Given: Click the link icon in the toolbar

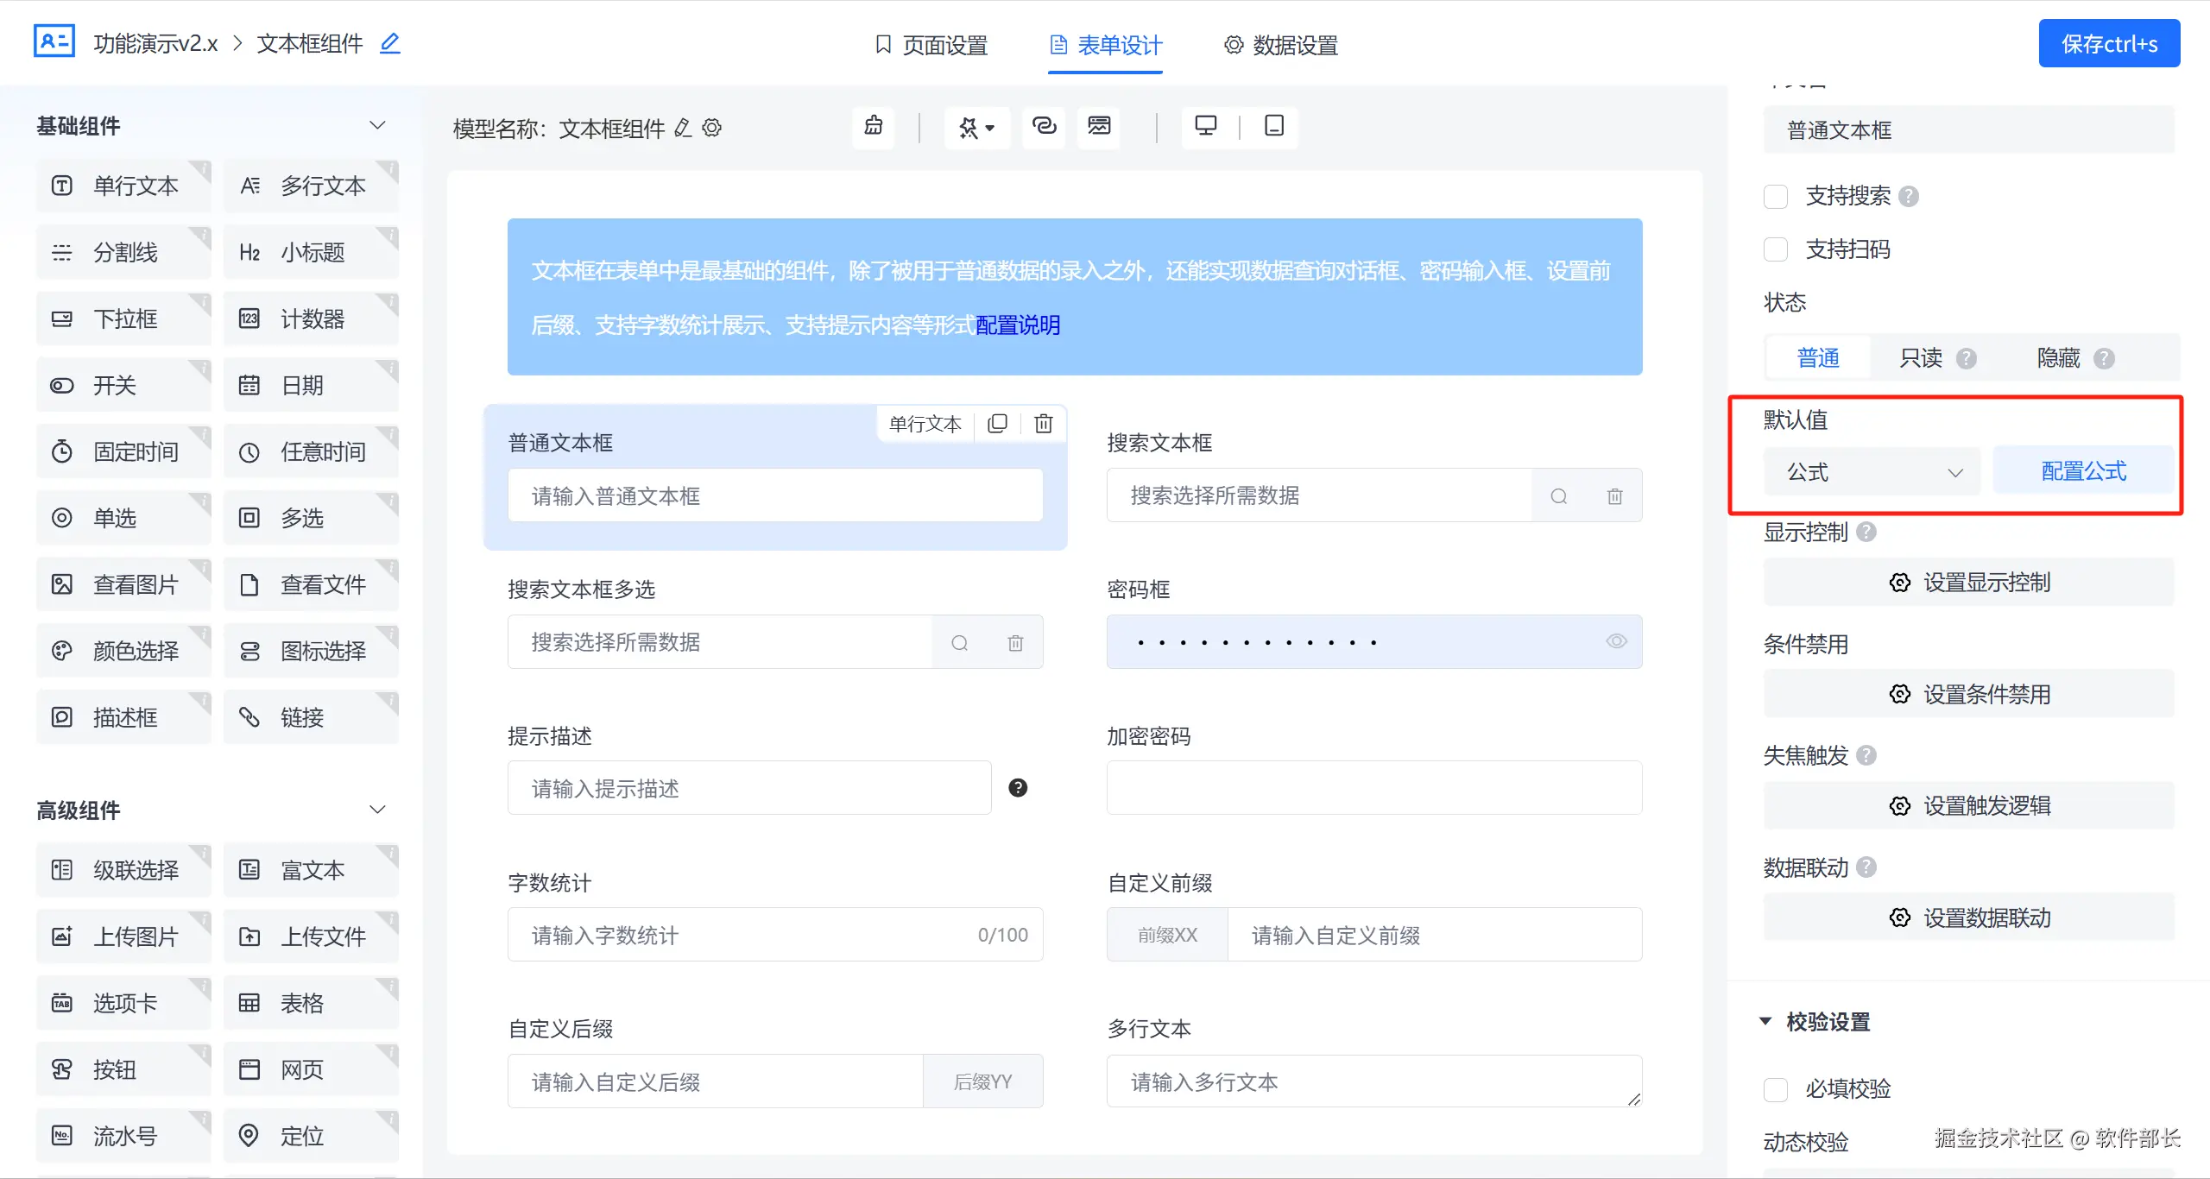Looking at the screenshot, I should [1044, 127].
